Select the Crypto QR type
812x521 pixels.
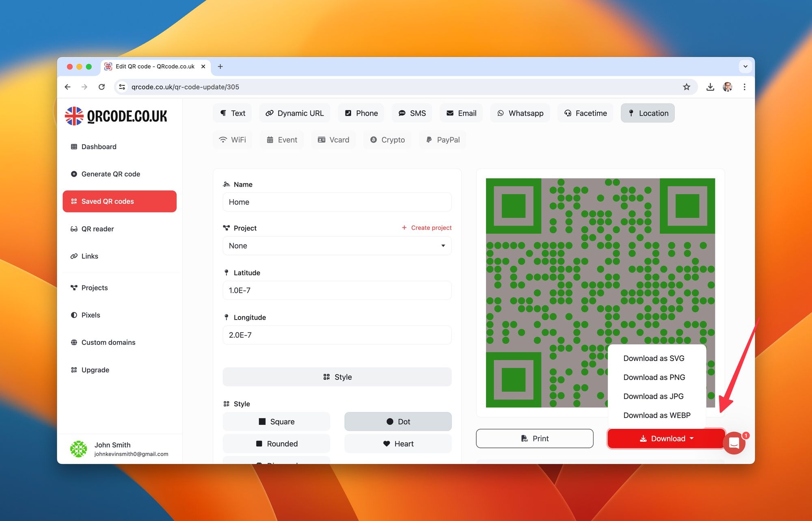pos(387,140)
